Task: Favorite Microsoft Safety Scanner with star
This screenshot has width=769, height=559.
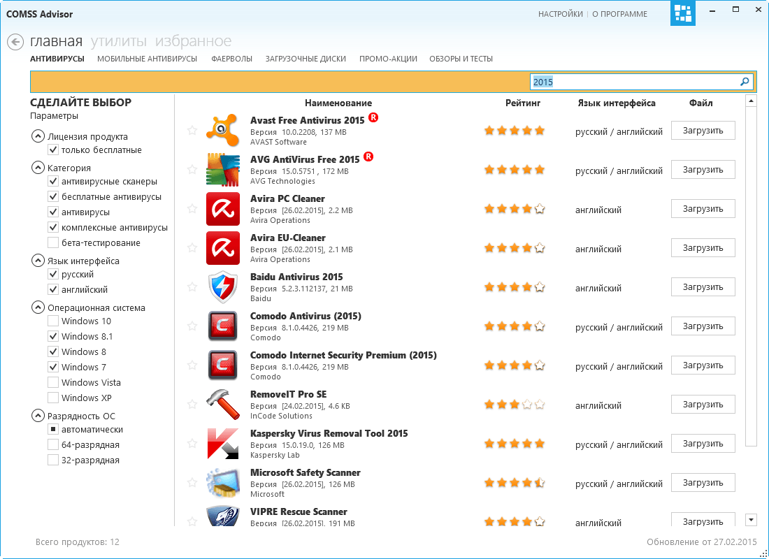Action: pos(192,483)
